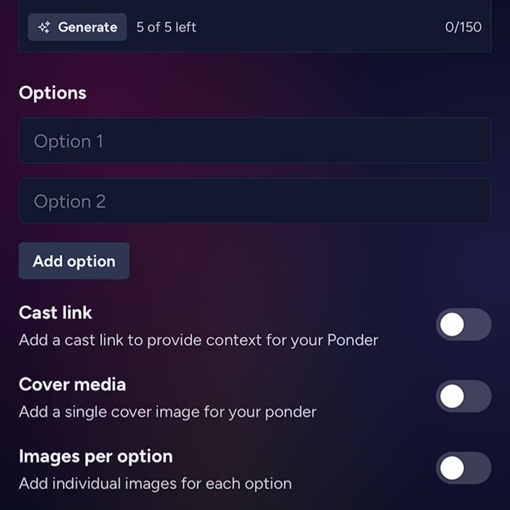Click the Cast link label
Screen dimensions: 510x510
click(55, 313)
